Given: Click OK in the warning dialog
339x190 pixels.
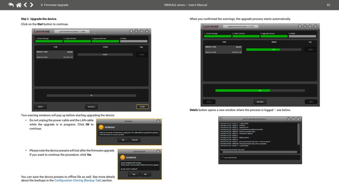Looking at the screenshot, I should click(x=123, y=140).
